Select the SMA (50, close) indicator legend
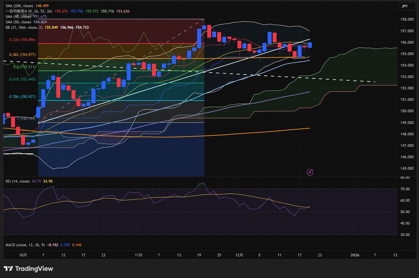This screenshot has height=278, width=419. point(18,22)
